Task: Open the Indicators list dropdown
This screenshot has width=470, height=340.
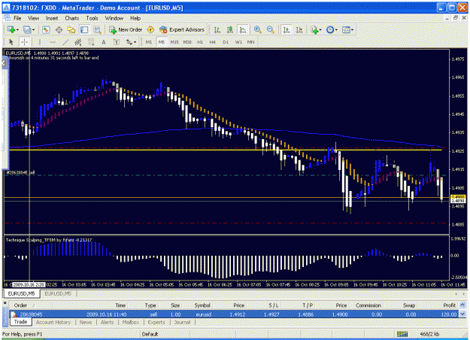Action: [x=316, y=29]
